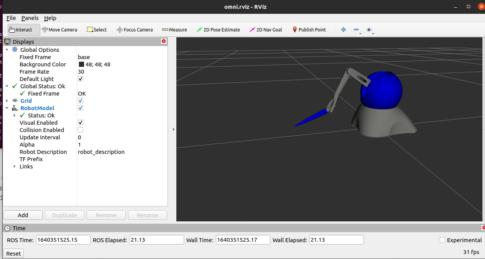Click inside the ROS Elapsed field

click(156, 239)
